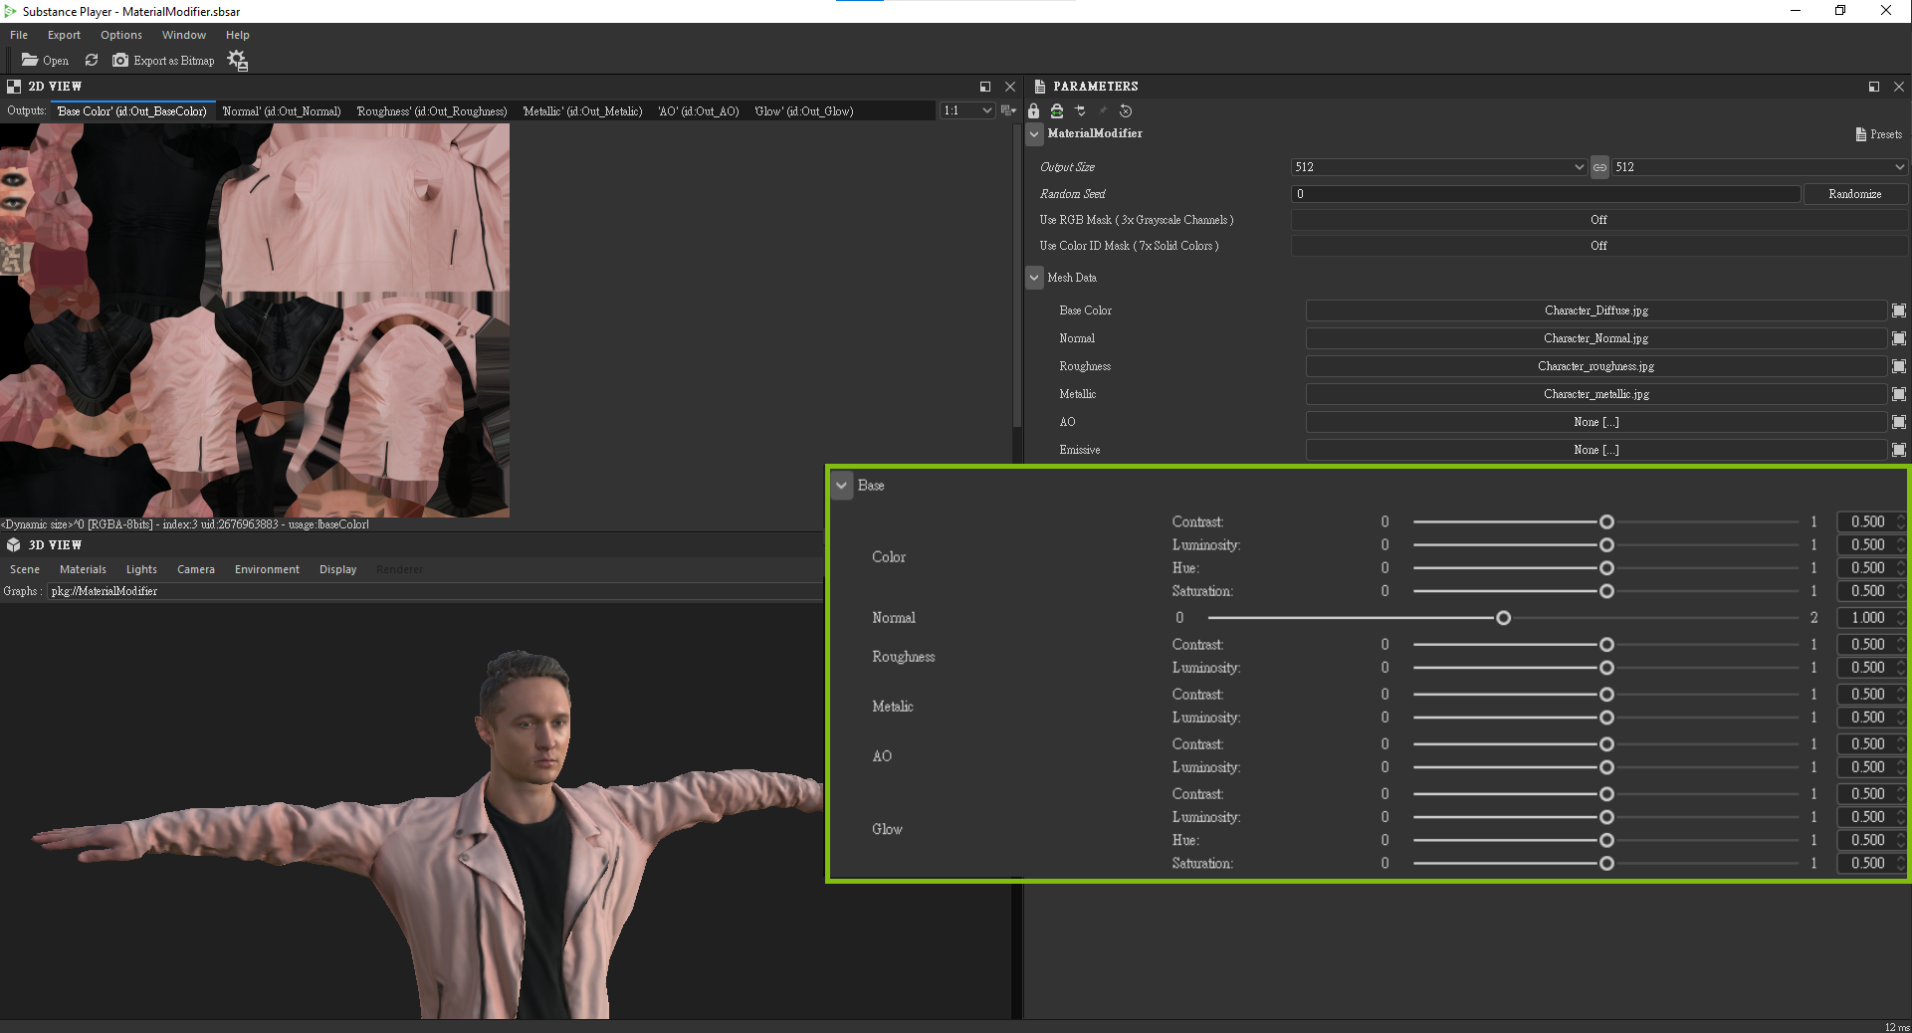The height and width of the screenshot is (1033, 1912).
Task: Open the Help menu
Action: pyautogui.click(x=237, y=35)
